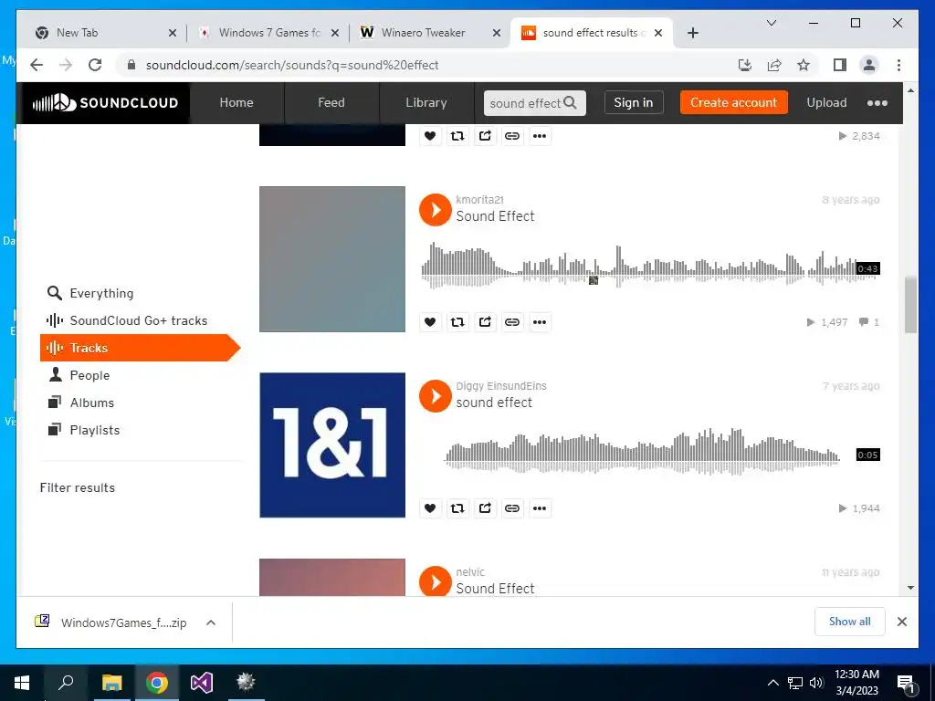Like the Diggy EinsundEins sound effect

pyautogui.click(x=430, y=507)
